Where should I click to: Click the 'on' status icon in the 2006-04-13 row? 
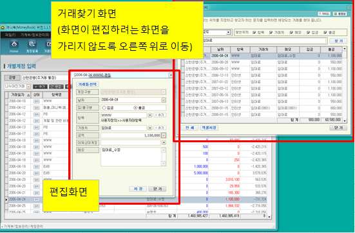click(x=37, y=127)
